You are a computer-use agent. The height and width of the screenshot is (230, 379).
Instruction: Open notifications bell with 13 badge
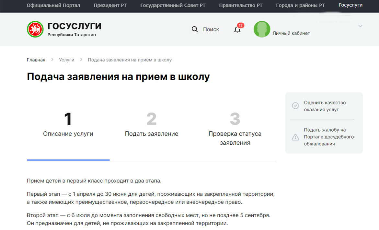pos(237,30)
